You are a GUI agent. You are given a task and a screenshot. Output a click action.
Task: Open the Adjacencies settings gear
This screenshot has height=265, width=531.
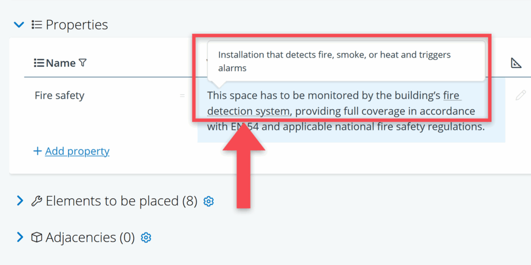pos(146,238)
